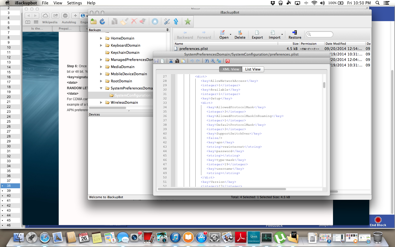The width and height of the screenshot is (395, 247).
Task: Expand the RootDomain folder
Action: click(101, 81)
